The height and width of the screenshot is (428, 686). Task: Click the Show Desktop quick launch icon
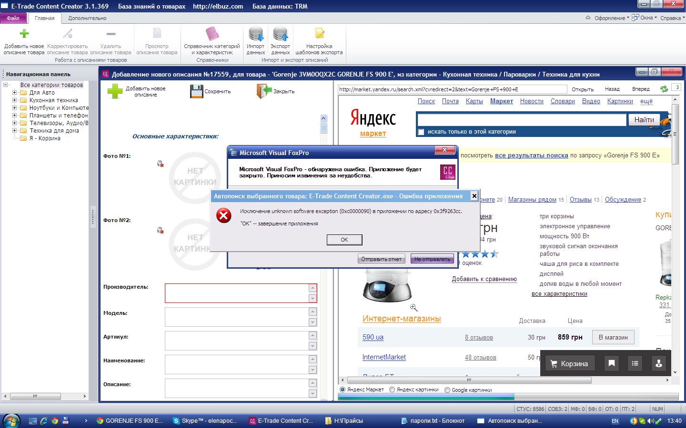(x=33, y=421)
